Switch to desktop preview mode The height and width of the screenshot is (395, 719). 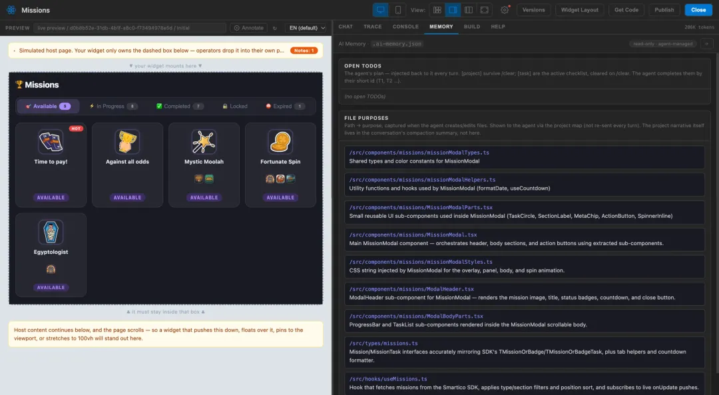(x=381, y=9)
